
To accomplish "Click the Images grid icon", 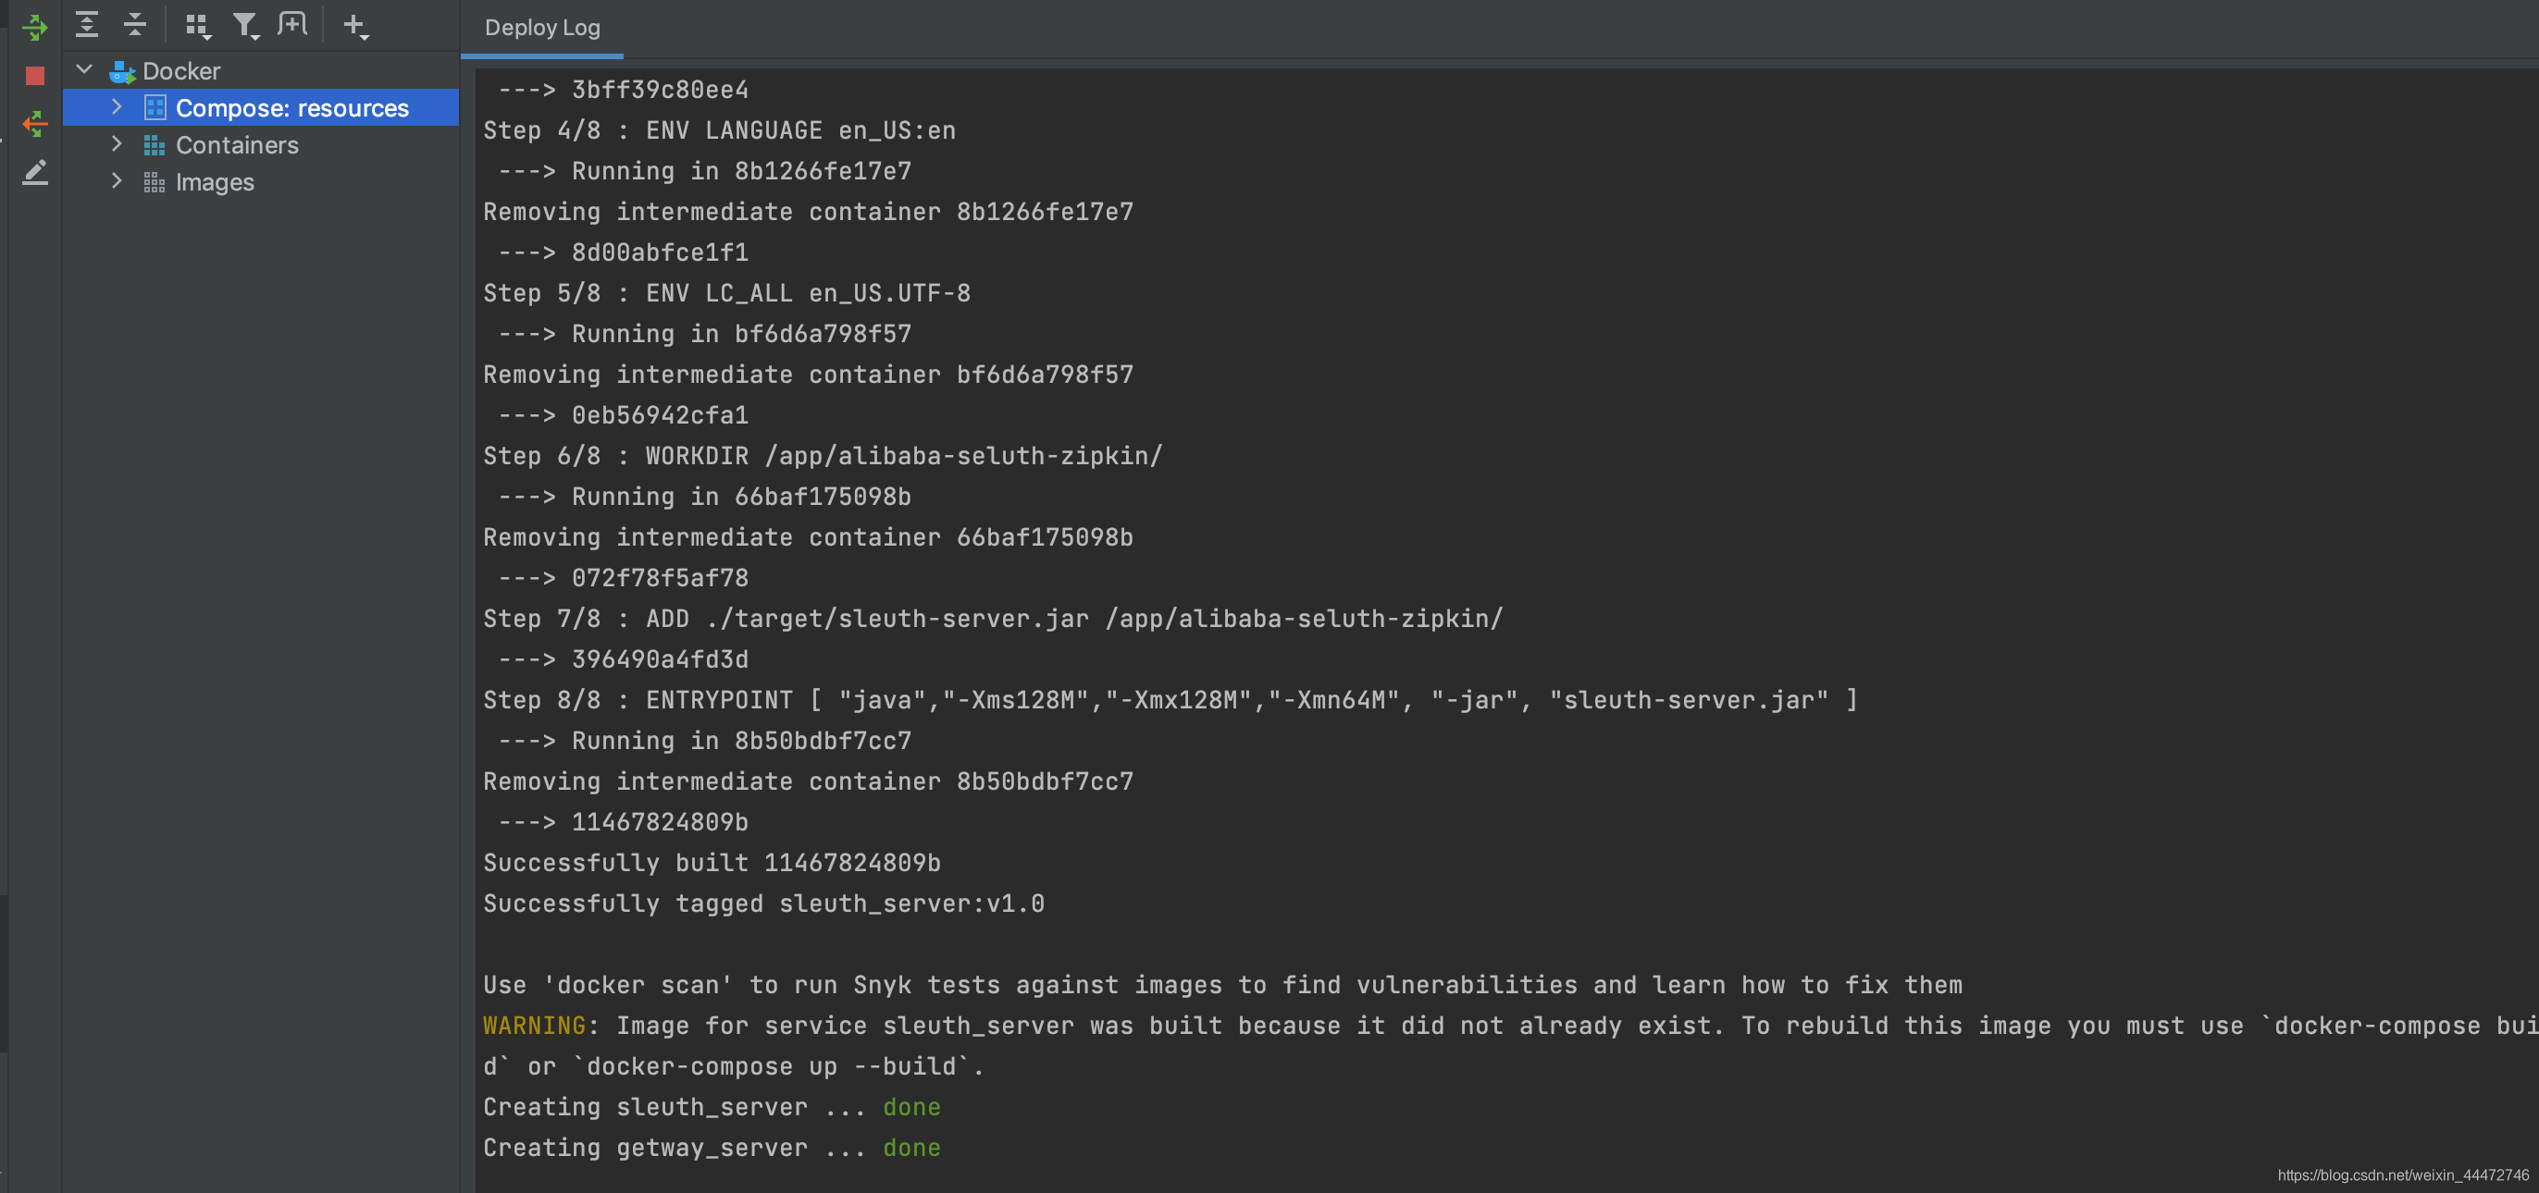I will [x=154, y=182].
